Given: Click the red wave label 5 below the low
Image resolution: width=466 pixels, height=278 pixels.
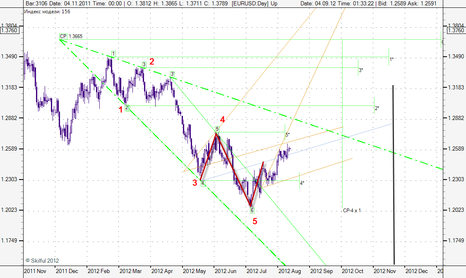Looking at the screenshot, I should (x=255, y=221).
